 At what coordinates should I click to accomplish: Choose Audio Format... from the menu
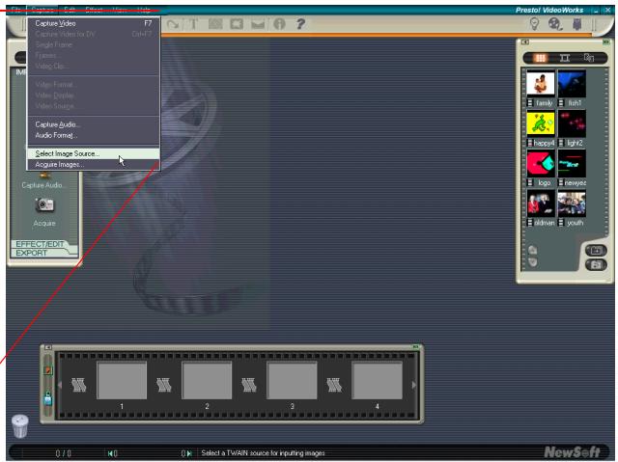tap(94, 135)
